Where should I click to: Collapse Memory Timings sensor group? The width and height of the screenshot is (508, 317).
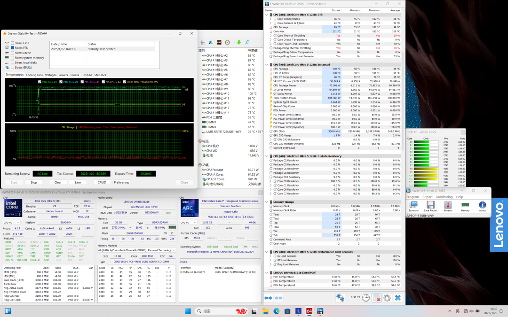[x=267, y=202]
